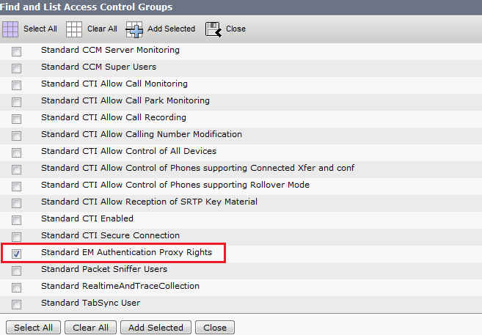
Task: Check Standard CCM Super Users checkbox
Action: click(x=17, y=68)
